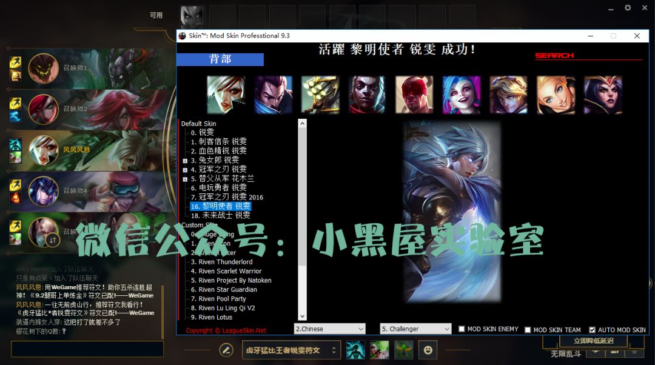Screen dimensions: 655x365
Task: Click 召唤师4 Ignite spell icon
Action: pyautogui.click(x=15, y=198)
